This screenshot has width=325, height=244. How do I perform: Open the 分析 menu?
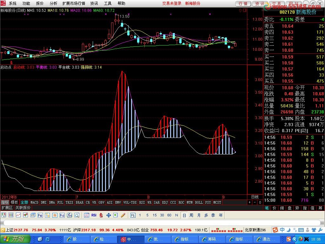pos(53,3)
